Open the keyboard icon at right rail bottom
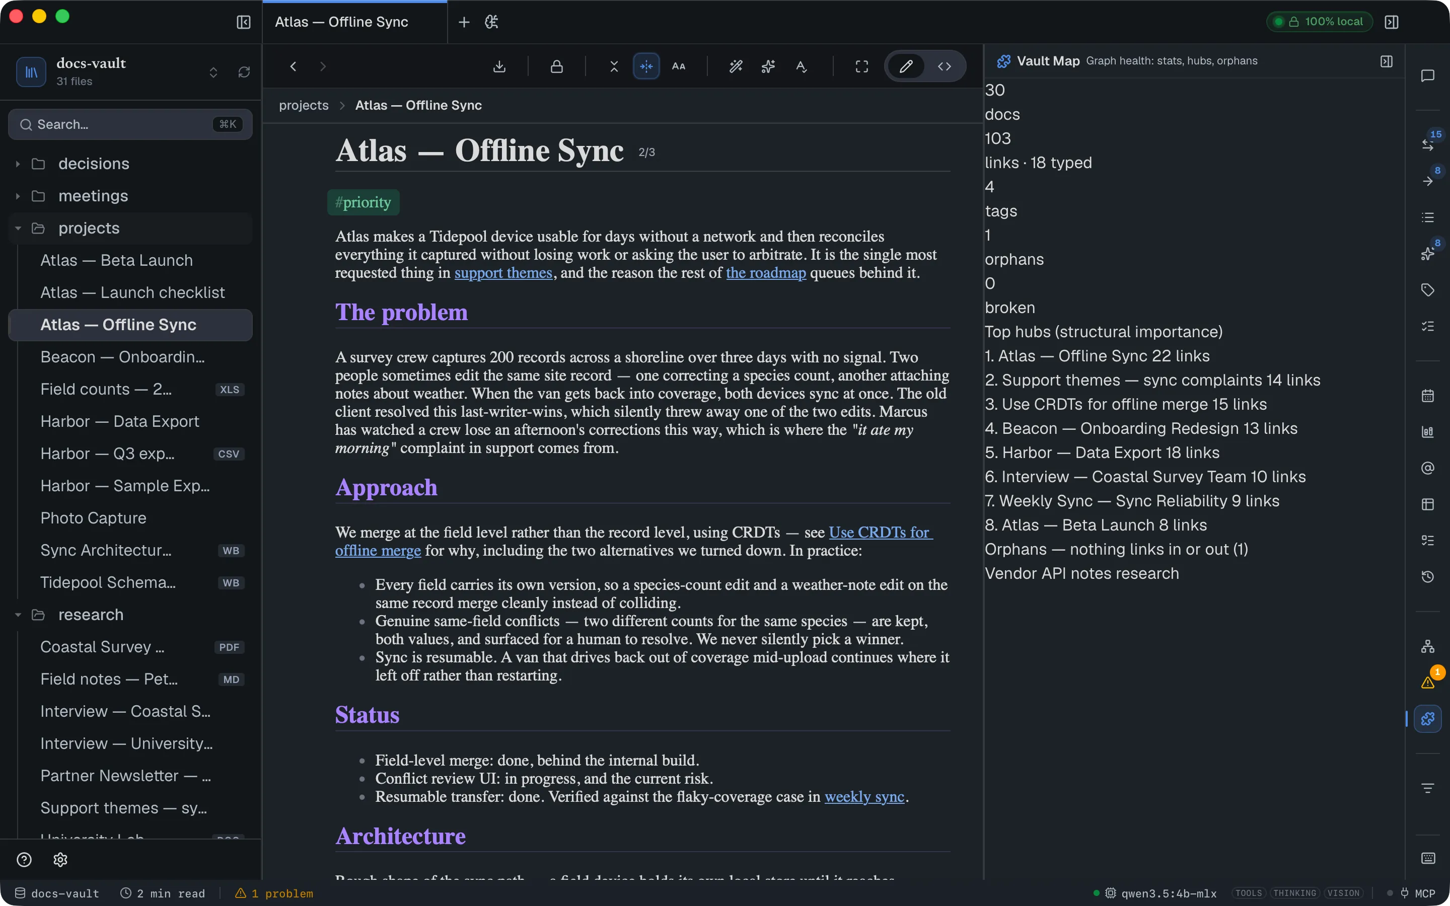Image resolution: width=1450 pixels, height=906 pixels. pyautogui.click(x=1428, y=858)
